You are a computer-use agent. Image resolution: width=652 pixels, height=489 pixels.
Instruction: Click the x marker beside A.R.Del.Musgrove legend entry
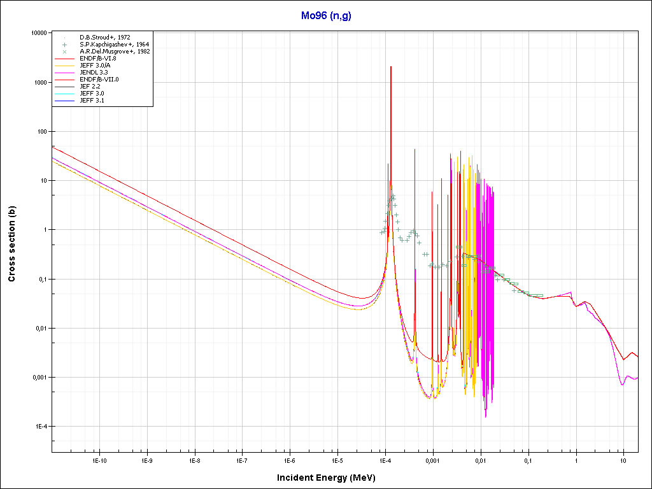coord(64,52)
